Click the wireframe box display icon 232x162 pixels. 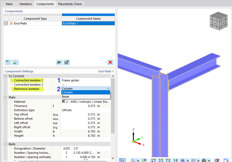coord(193,160)
